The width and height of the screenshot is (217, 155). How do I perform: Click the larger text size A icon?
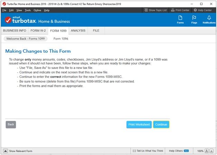[207, 151]
